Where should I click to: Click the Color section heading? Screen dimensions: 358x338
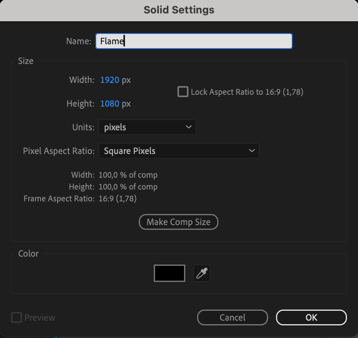(x=28, y=253)
